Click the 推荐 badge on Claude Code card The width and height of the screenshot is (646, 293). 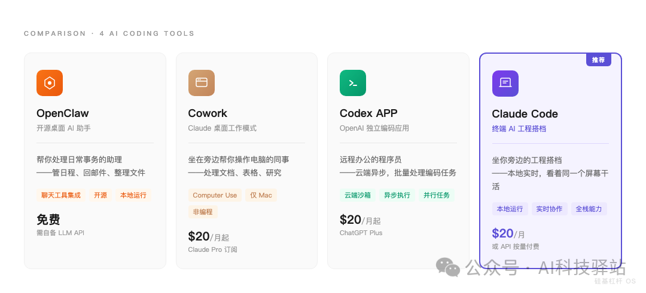[x=598, y=60]
